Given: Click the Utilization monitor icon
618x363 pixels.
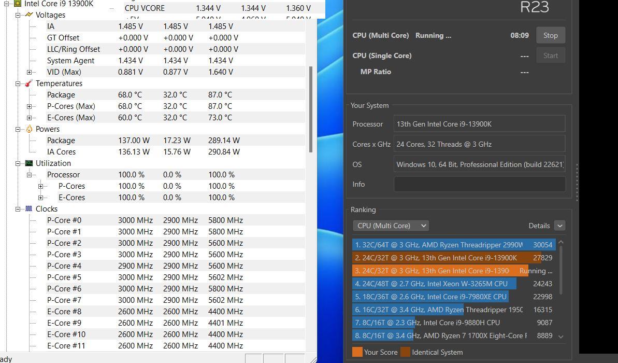Looking at the screenshot, I should [x=29, y=163].
